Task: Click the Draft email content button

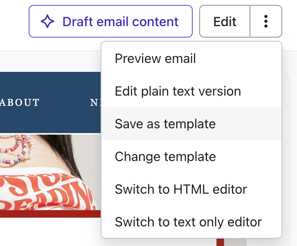Action: [x=110, y=21]
